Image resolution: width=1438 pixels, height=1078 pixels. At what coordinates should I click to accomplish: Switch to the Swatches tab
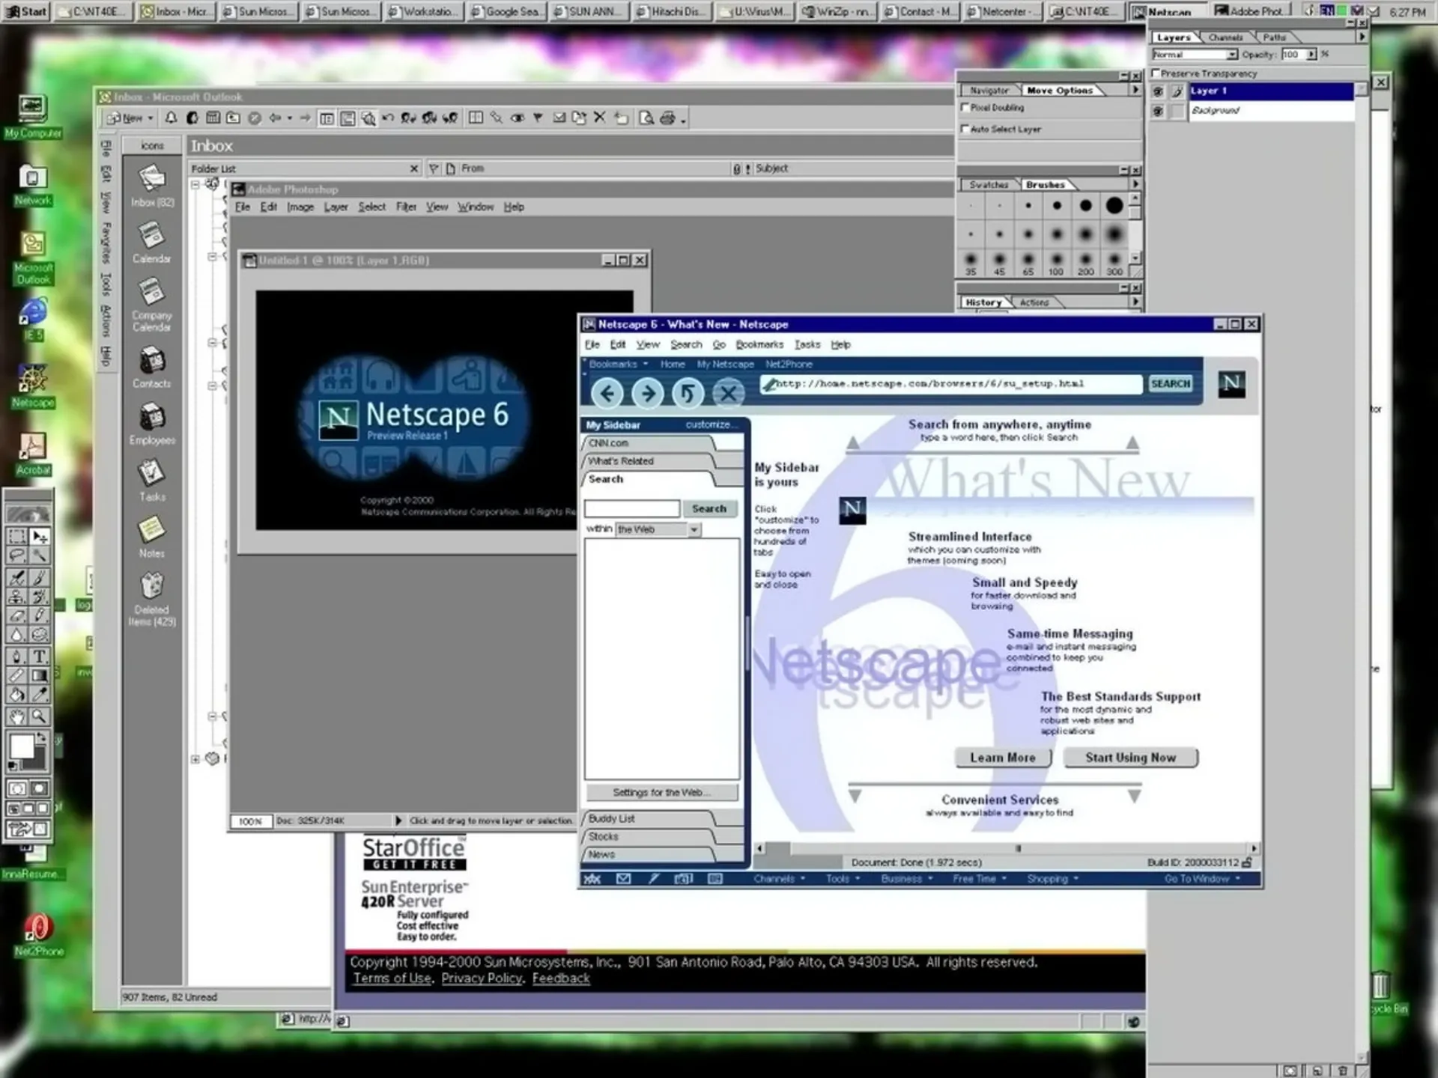point(988,185)
